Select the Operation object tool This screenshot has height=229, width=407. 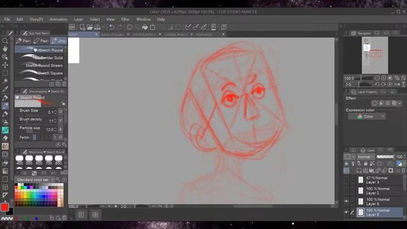point(5,57)
